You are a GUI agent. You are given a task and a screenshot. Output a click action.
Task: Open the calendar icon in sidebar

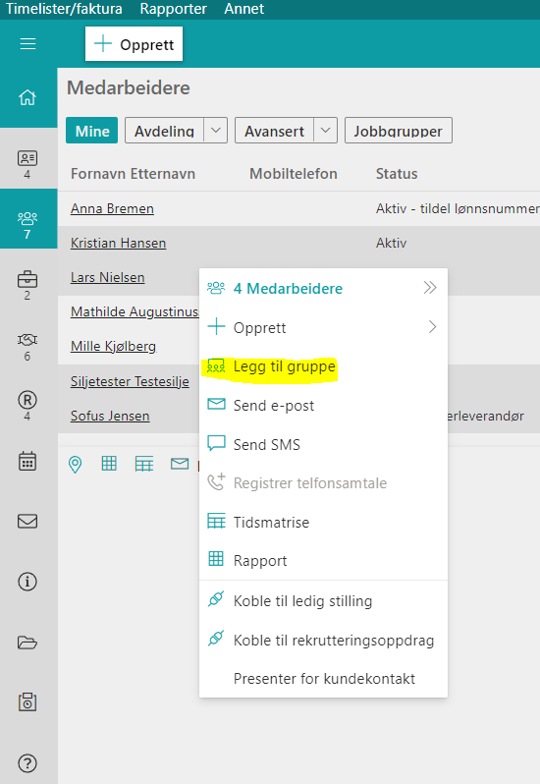coord(27,461)
